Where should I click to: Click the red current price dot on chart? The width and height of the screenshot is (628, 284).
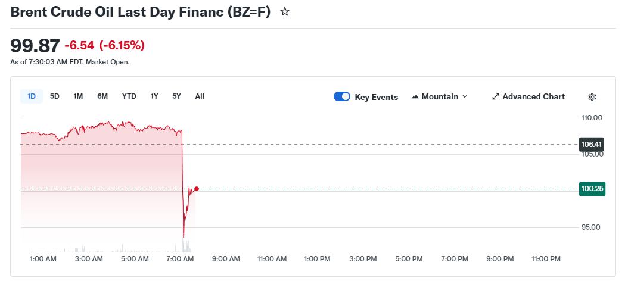(197, 189)
